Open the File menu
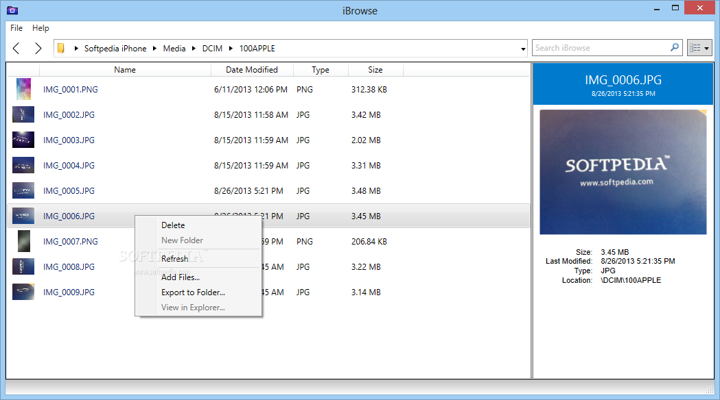This screenshot has width=720, height=400. click(x=16, y=28)
